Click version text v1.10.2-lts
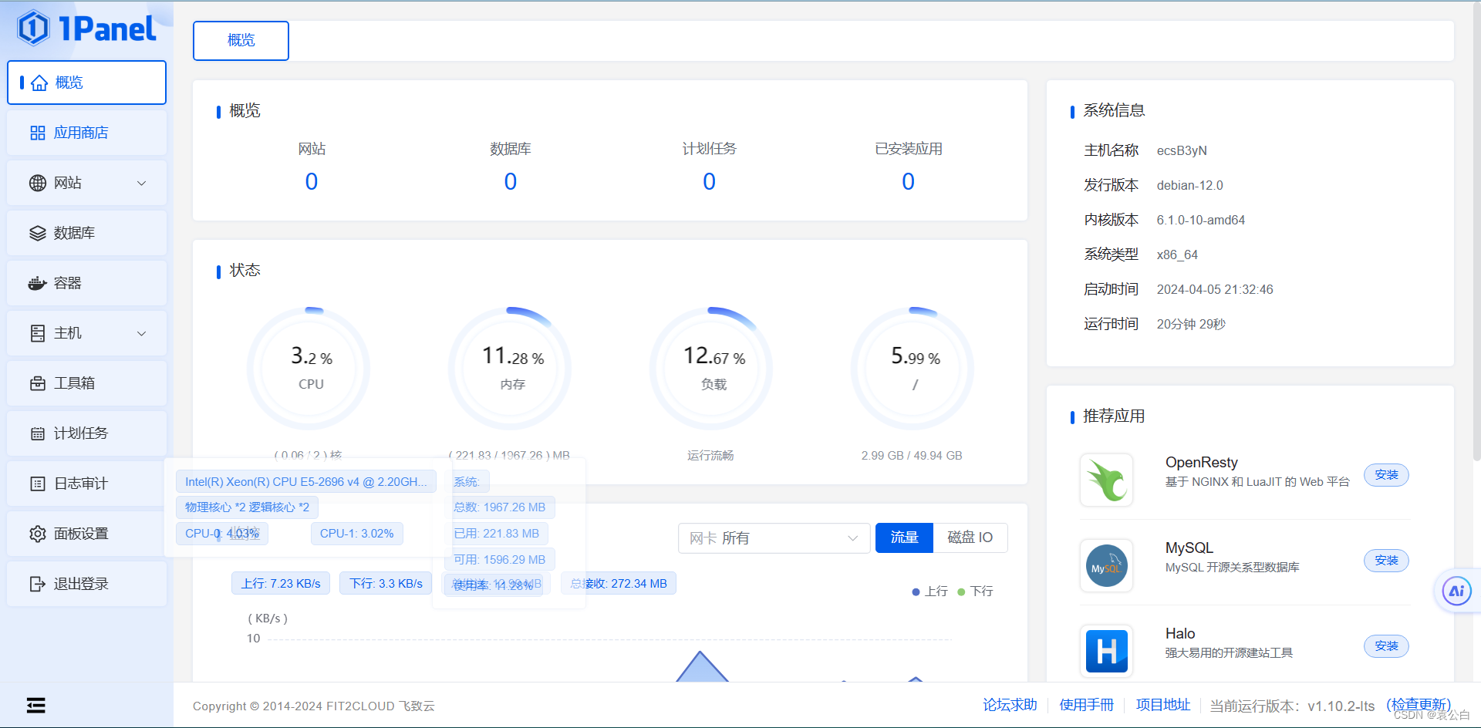 1341,706
